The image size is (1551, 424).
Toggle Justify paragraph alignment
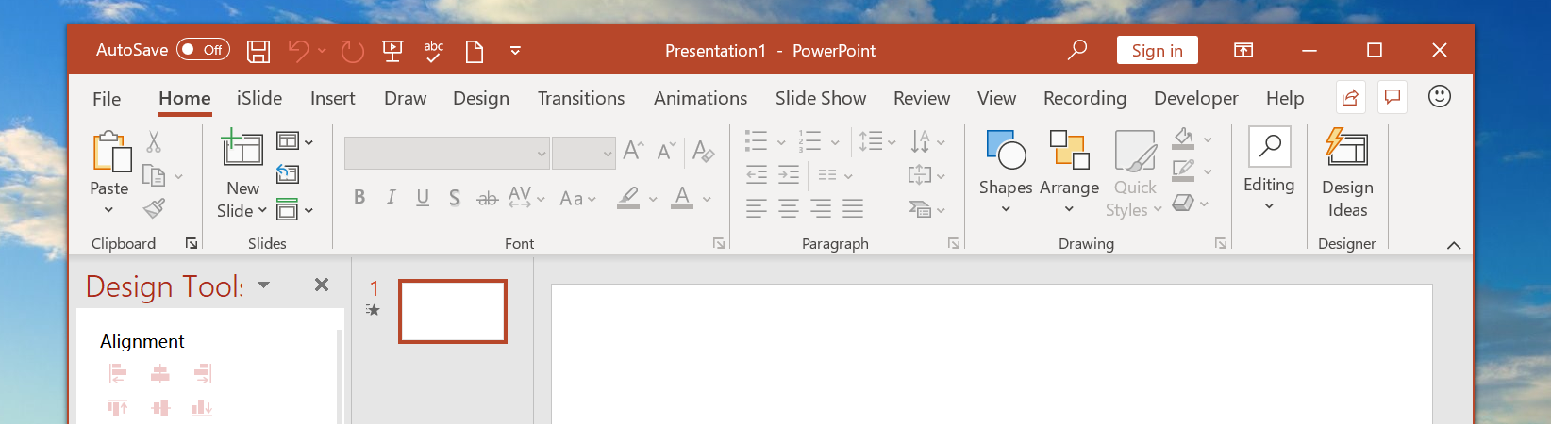point(853,208)
